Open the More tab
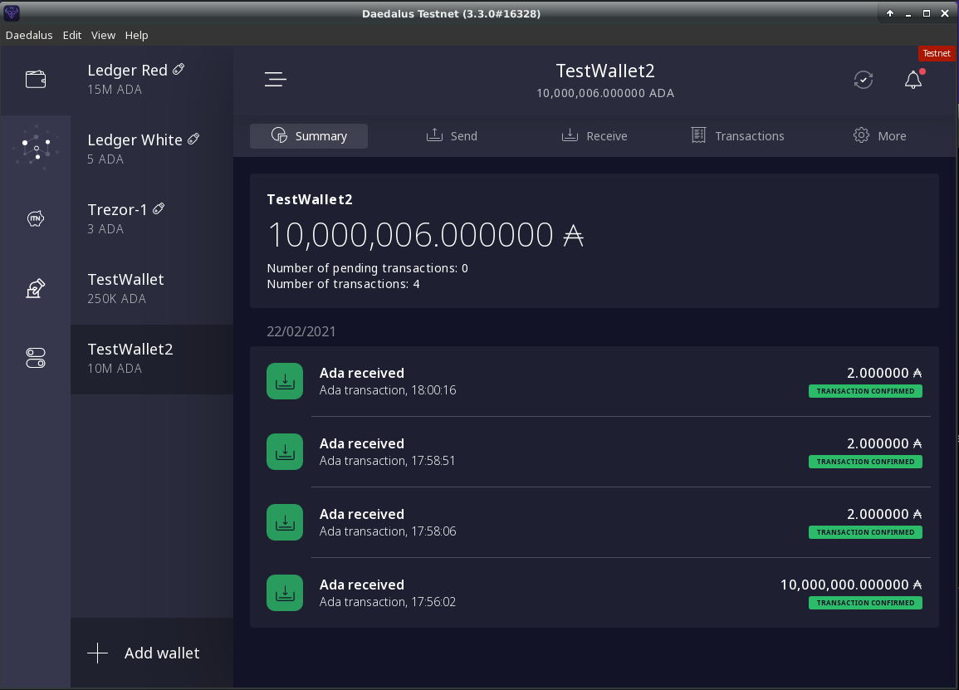959x690 pixels. click(x=879, y=136)
